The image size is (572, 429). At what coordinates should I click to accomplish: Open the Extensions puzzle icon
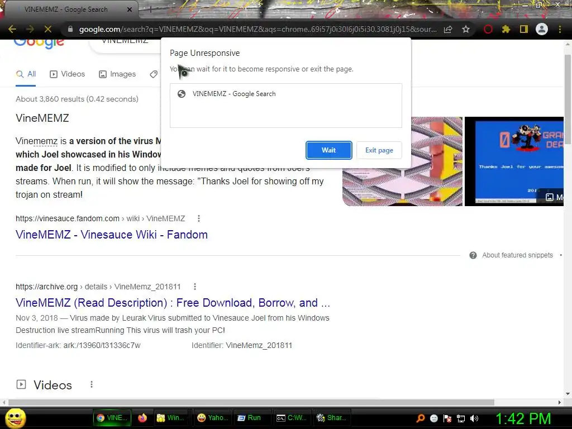(x=506, y=29)
